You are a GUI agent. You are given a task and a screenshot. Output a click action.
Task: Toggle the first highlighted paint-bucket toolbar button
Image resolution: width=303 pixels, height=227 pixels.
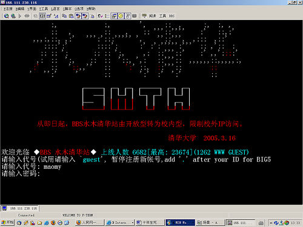coord(78,16)
